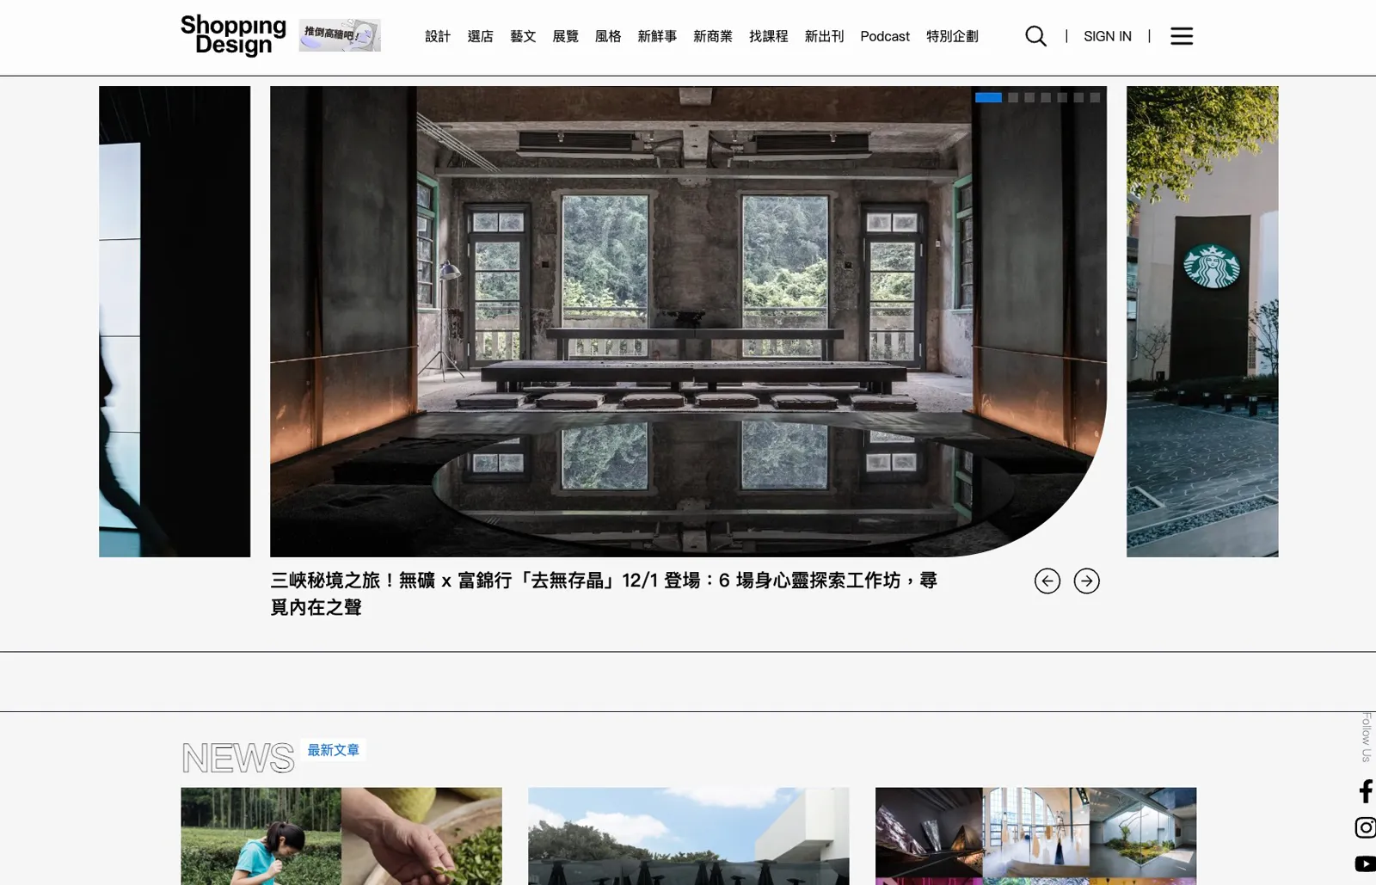Screen dimensions: 1376x885
Task: Open the tea-picking news thumbnail
Action: tap(341, 836)
